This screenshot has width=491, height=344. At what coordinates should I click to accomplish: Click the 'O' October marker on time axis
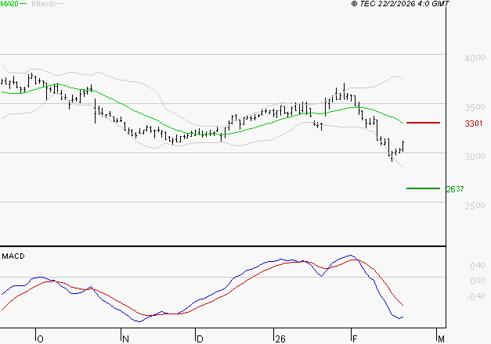point(40,339)
